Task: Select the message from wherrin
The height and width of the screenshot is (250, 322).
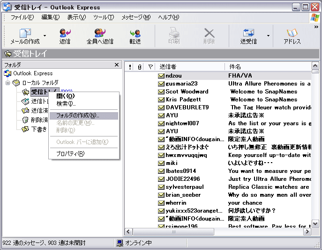Action: click(218, 203)
